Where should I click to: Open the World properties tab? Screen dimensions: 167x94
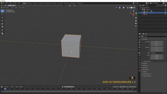139,50
